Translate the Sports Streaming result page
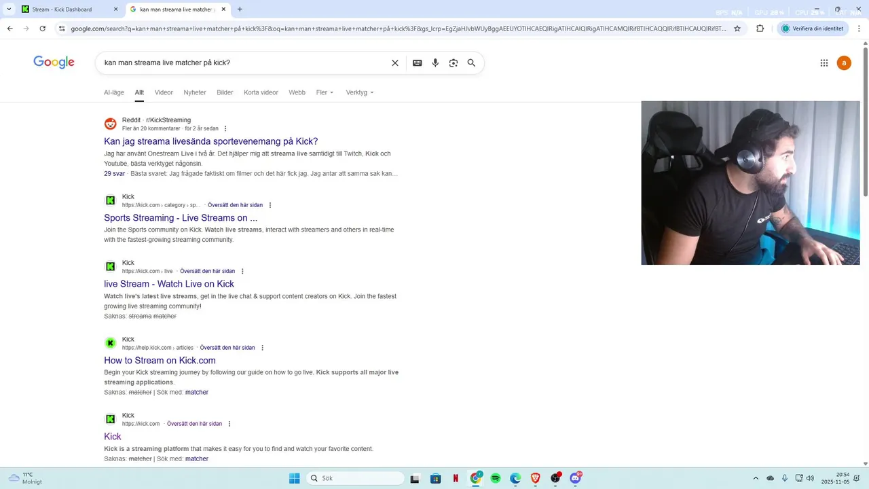869x489 pixels. click(235, 205)
